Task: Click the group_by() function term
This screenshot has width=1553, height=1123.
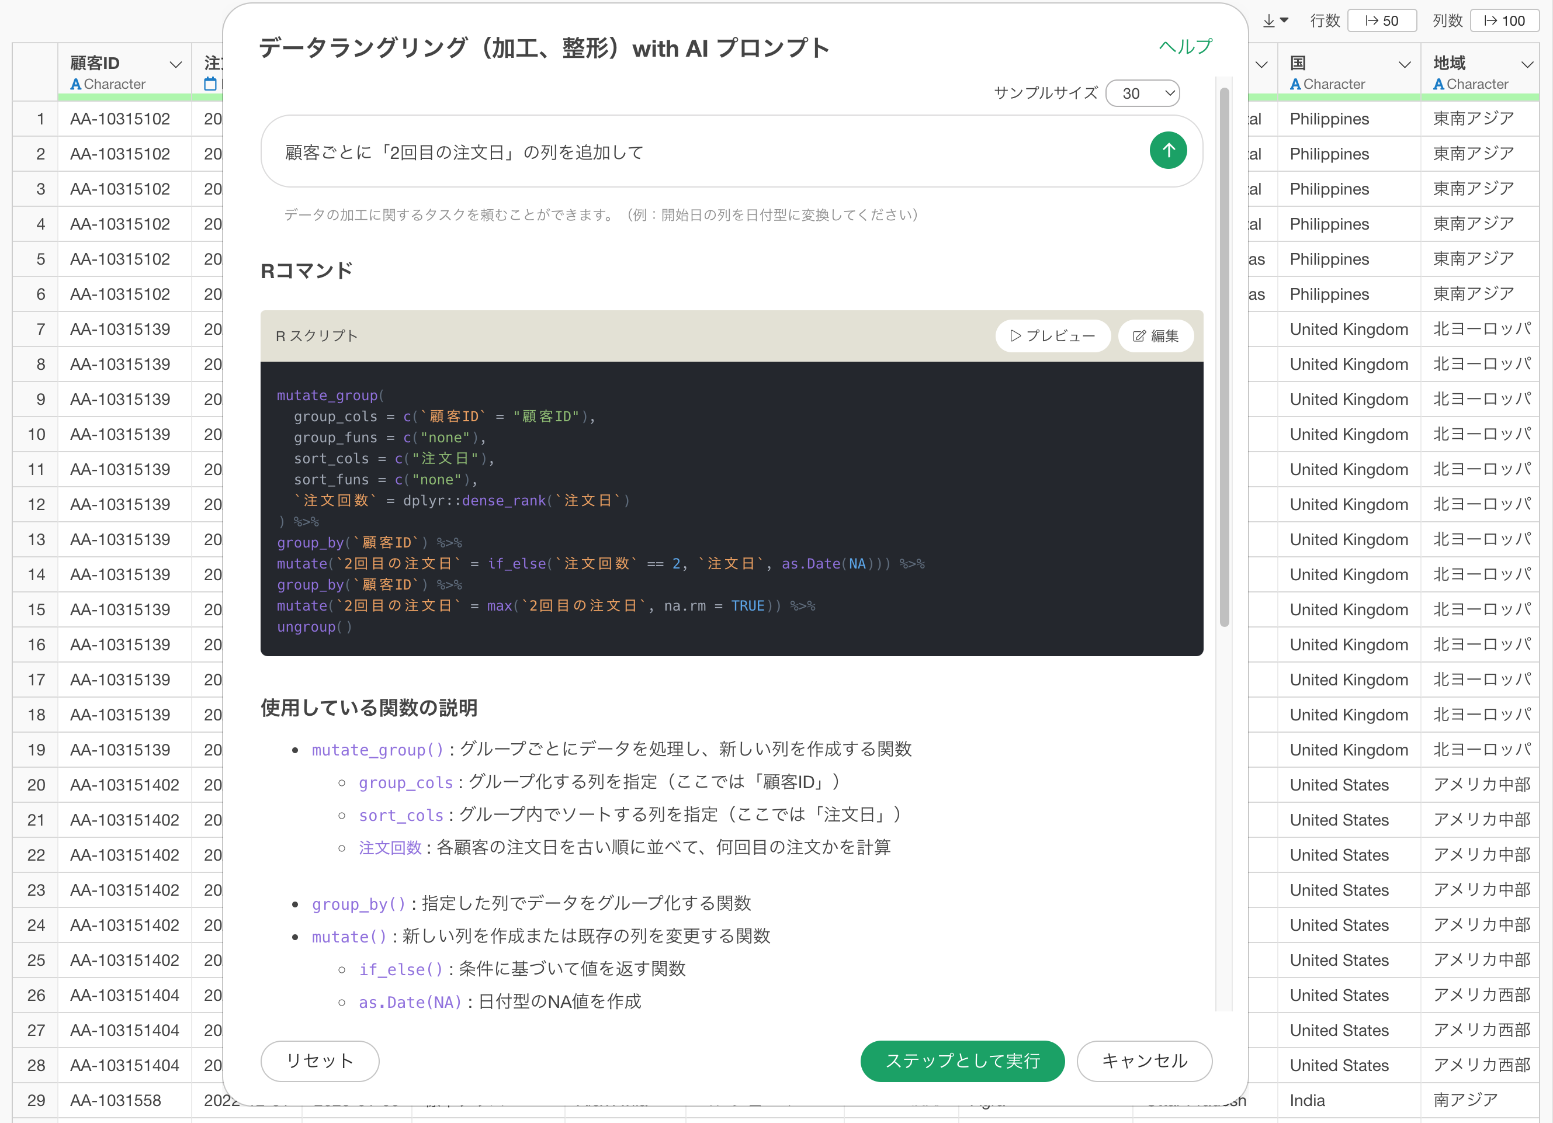Action: (x=359, y=904)
